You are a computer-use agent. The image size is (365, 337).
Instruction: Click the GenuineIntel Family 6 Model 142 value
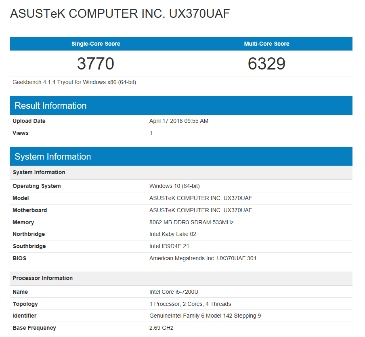click(x=205, y=316)
